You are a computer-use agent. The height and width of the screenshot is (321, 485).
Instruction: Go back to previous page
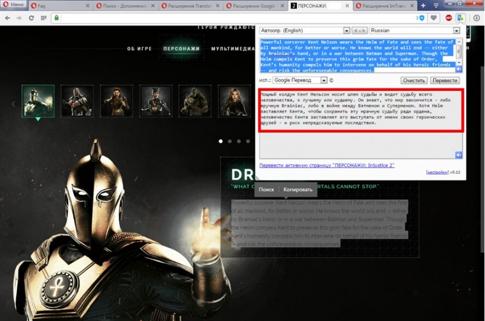coord(7,18)
